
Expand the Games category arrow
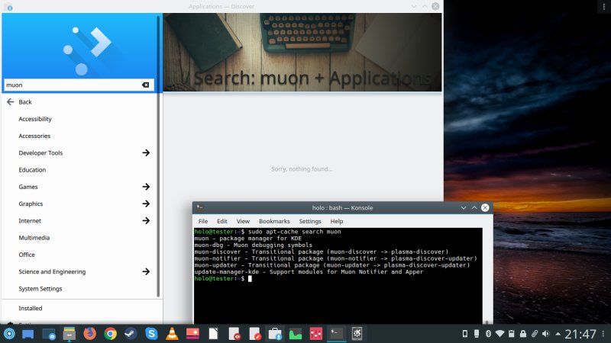point(146,187)
